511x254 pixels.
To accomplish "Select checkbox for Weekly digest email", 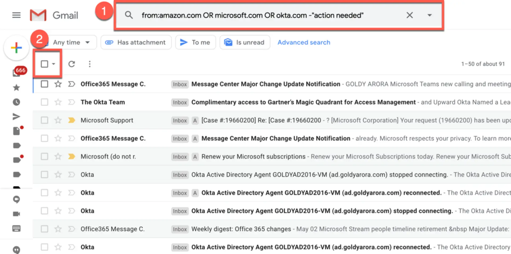I will [44, 229].
